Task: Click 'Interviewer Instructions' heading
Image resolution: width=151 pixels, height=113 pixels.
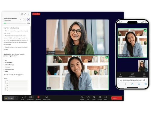Action: point(11,28)
